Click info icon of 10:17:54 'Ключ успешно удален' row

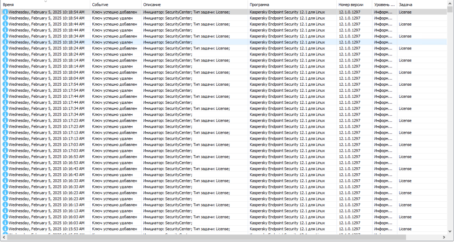pyautogui.click(x=5, y=91)
